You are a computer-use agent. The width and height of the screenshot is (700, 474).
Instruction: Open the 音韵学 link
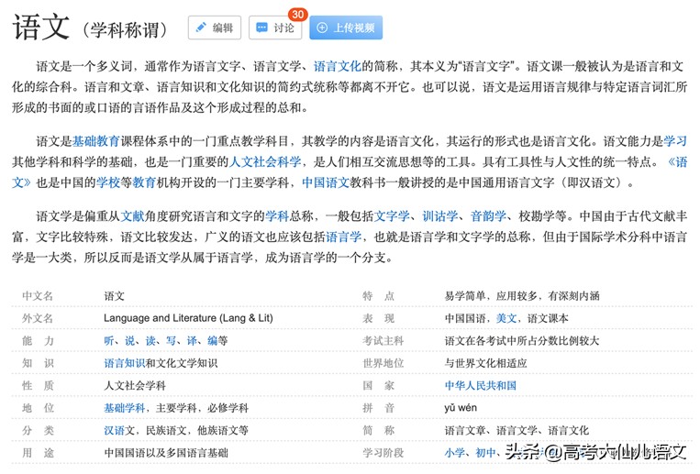pyautogui.click(x=488, y=216)
